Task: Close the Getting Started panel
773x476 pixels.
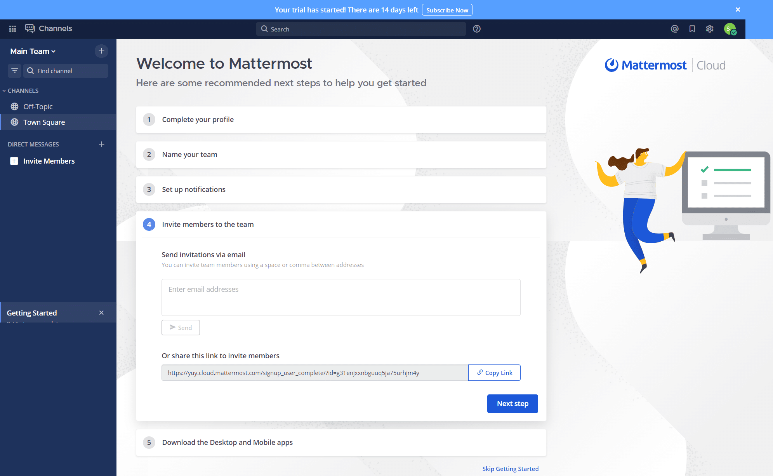Action: [102, 313]
